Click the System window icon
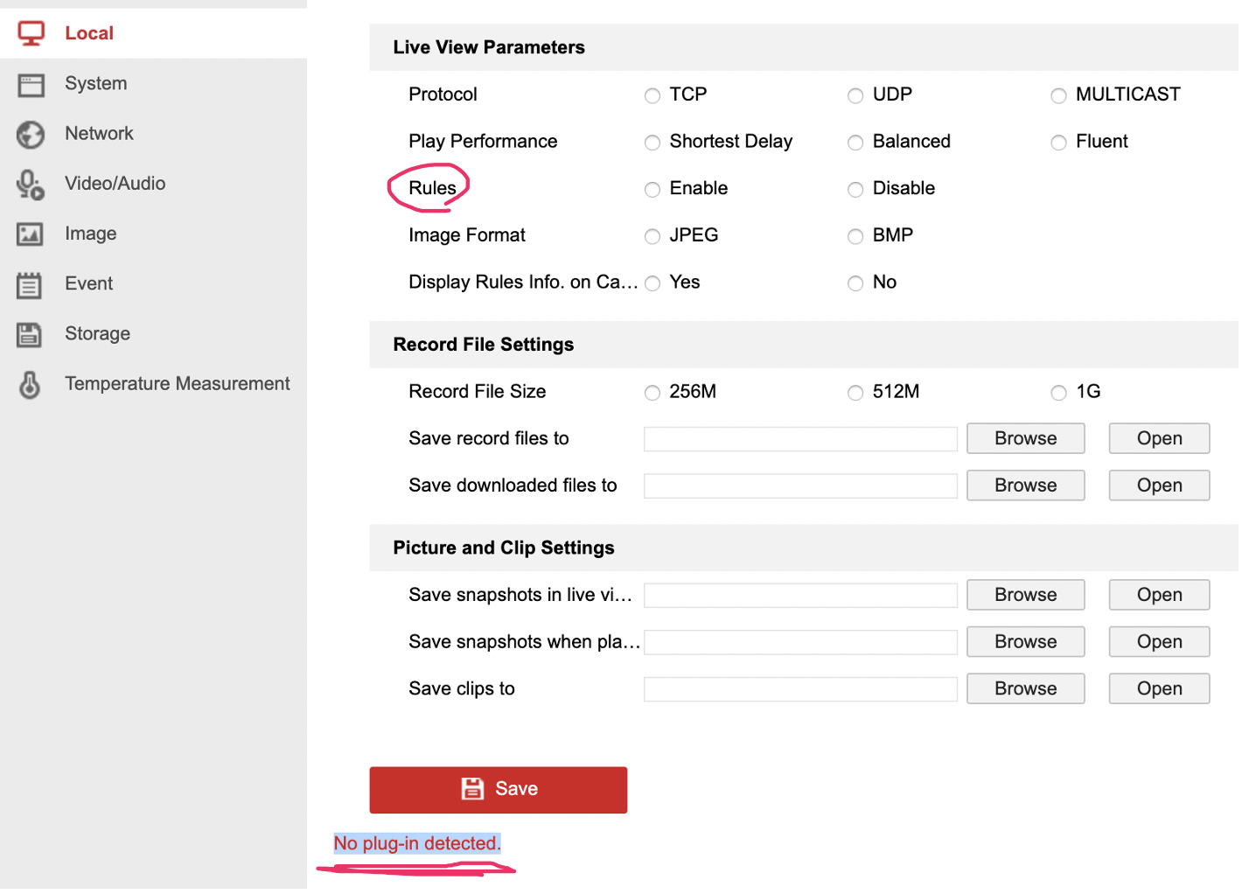The image size is (1242, 894). click(x=31, y=84)
